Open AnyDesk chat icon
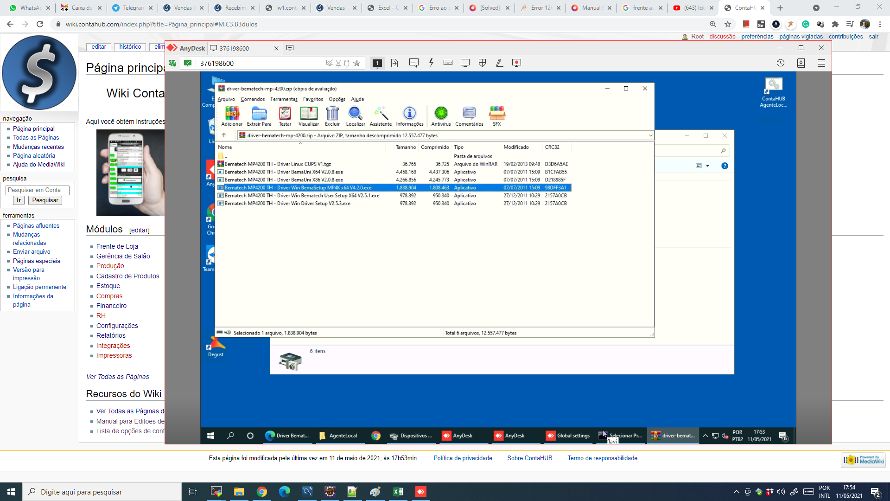 pyautogui.click(x=414, y=63)
